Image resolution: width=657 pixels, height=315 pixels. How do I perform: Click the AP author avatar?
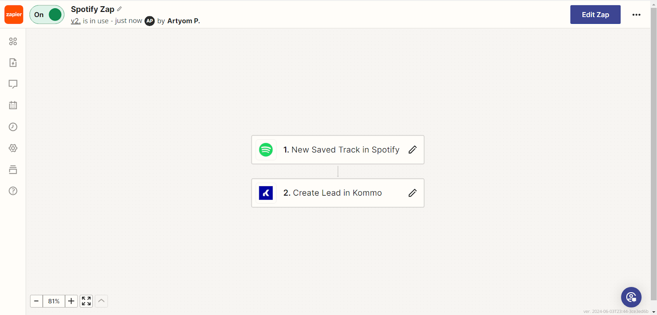[150, 21]
